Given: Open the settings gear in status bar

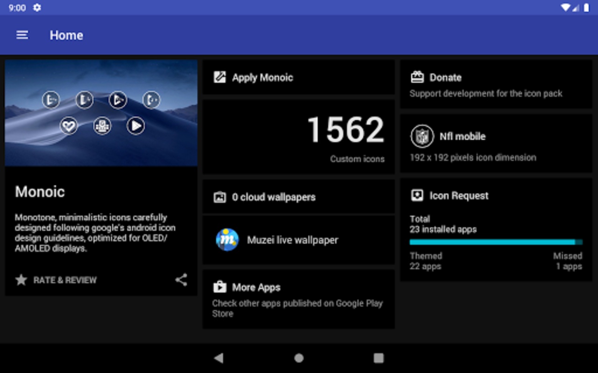Looking at the screenshot, I should (x=37, y=7).
